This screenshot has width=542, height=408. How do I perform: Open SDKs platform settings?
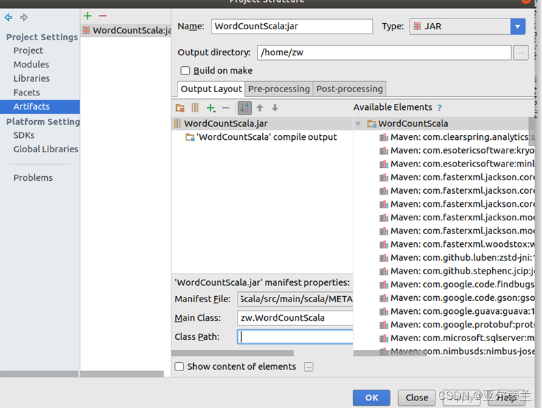click(24, 135)
